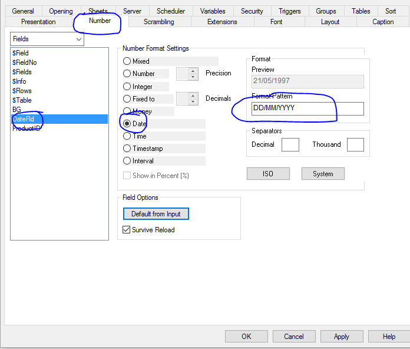Click the System format button
The width and height of the screenshot is (410, 349).
point(323,174)
